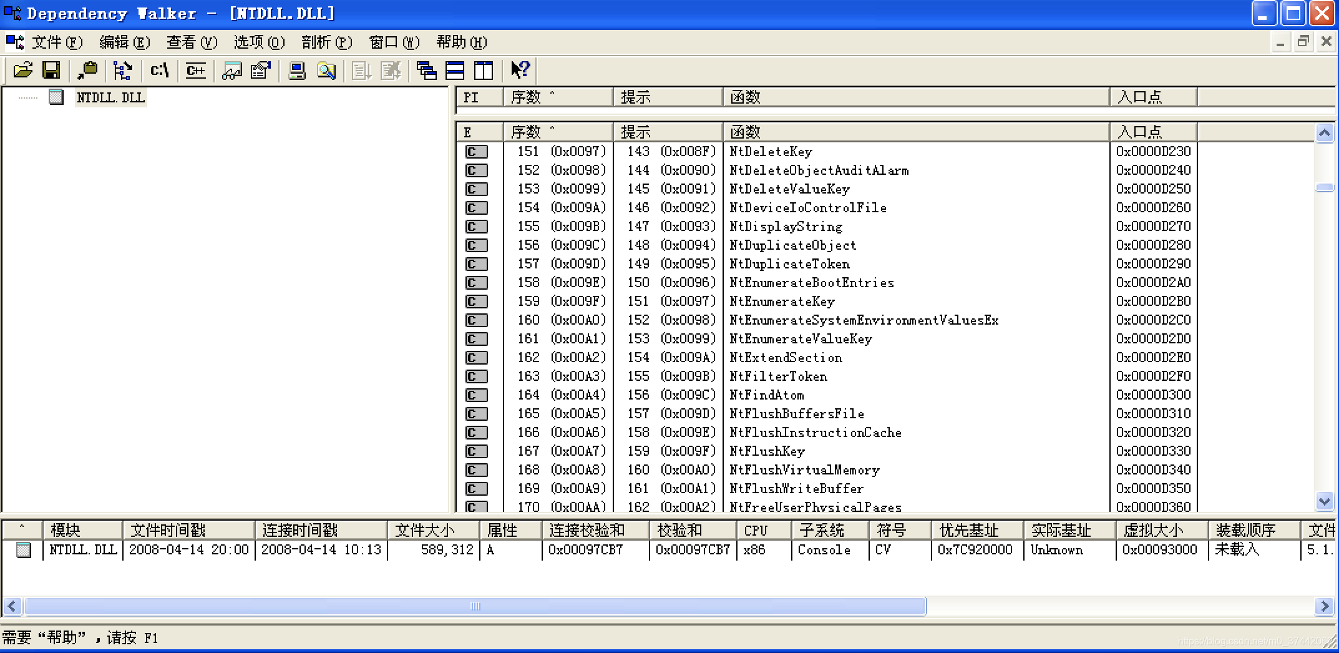Sort exports by 序数 column header
The height and width of the screenshot is (653, 1339).
click(558, 132)
